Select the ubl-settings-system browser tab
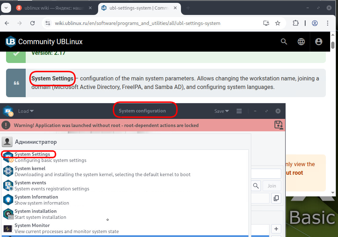 (x=139, y=8)
